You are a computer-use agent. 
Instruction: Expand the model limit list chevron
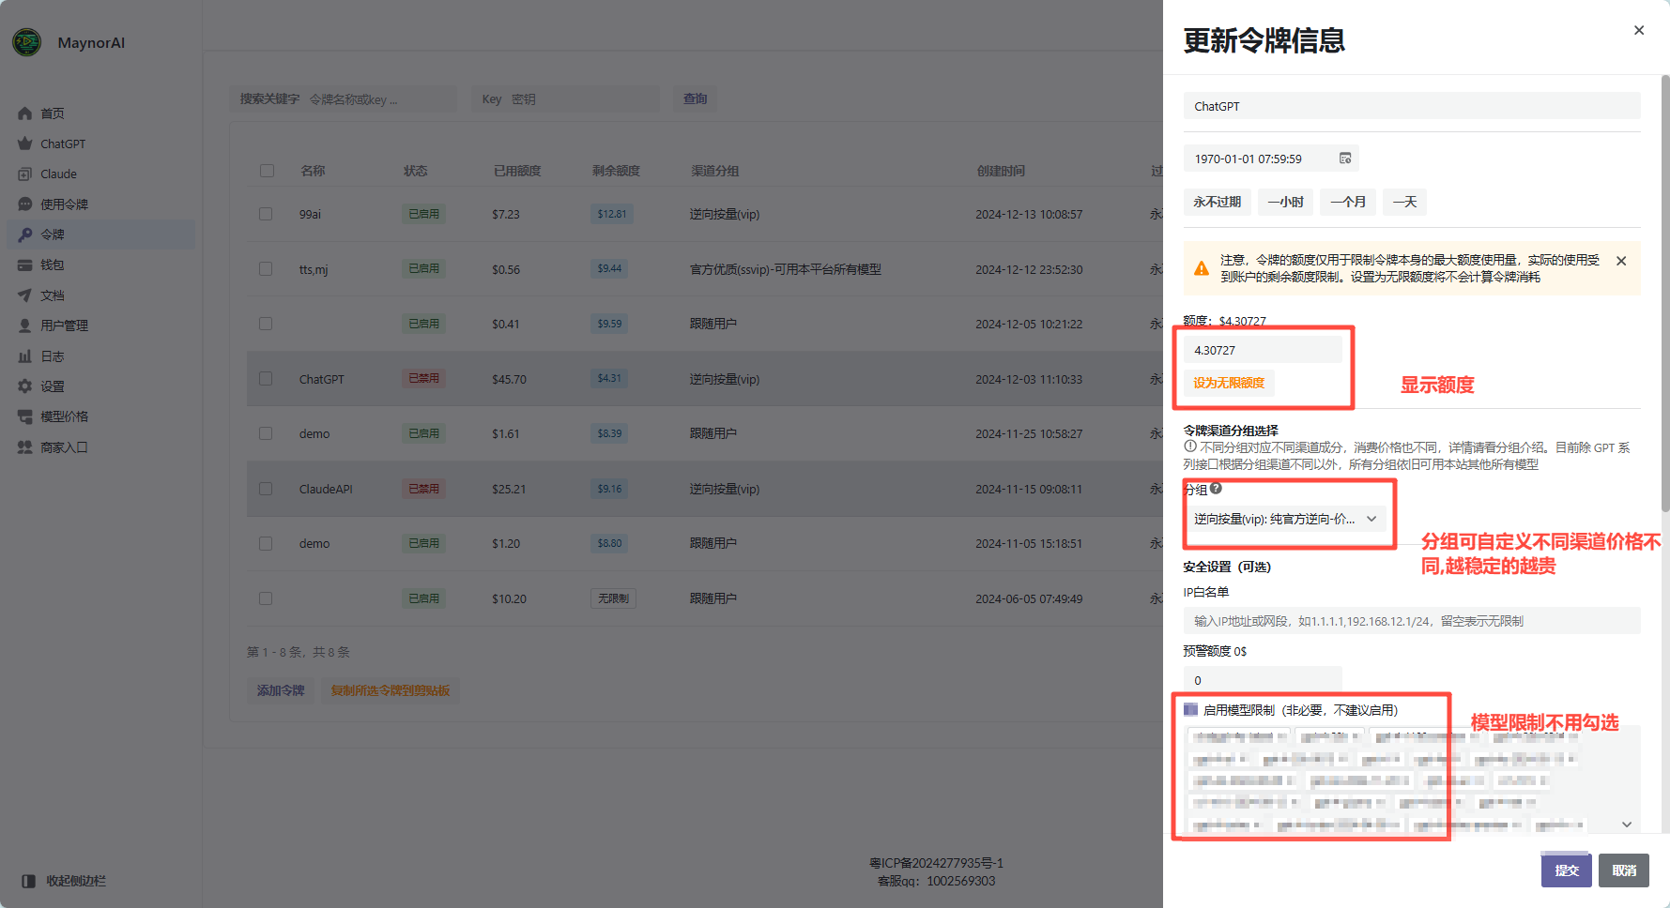point(1627,825)
